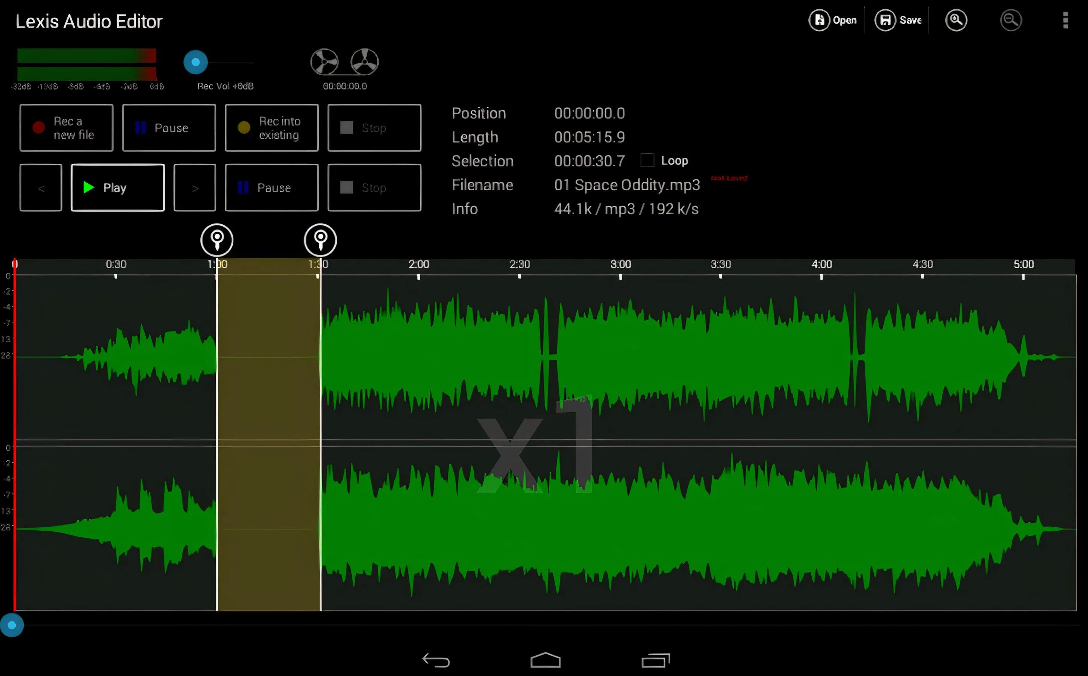Open the Android recent apps view
This screenshot has height=676, width=1088.
pos(656,660)
